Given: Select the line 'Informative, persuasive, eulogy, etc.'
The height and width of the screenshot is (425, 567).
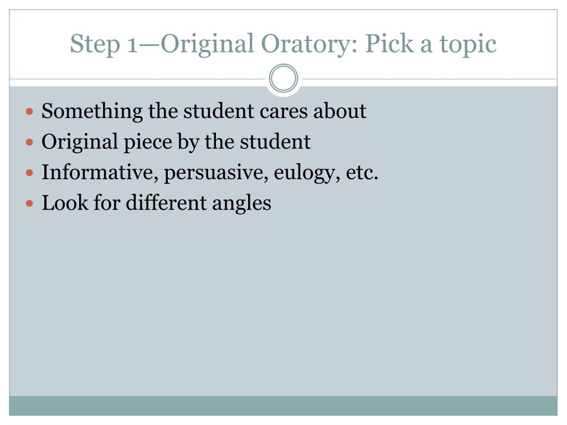Looking at the screenshot, I should 210,173.
